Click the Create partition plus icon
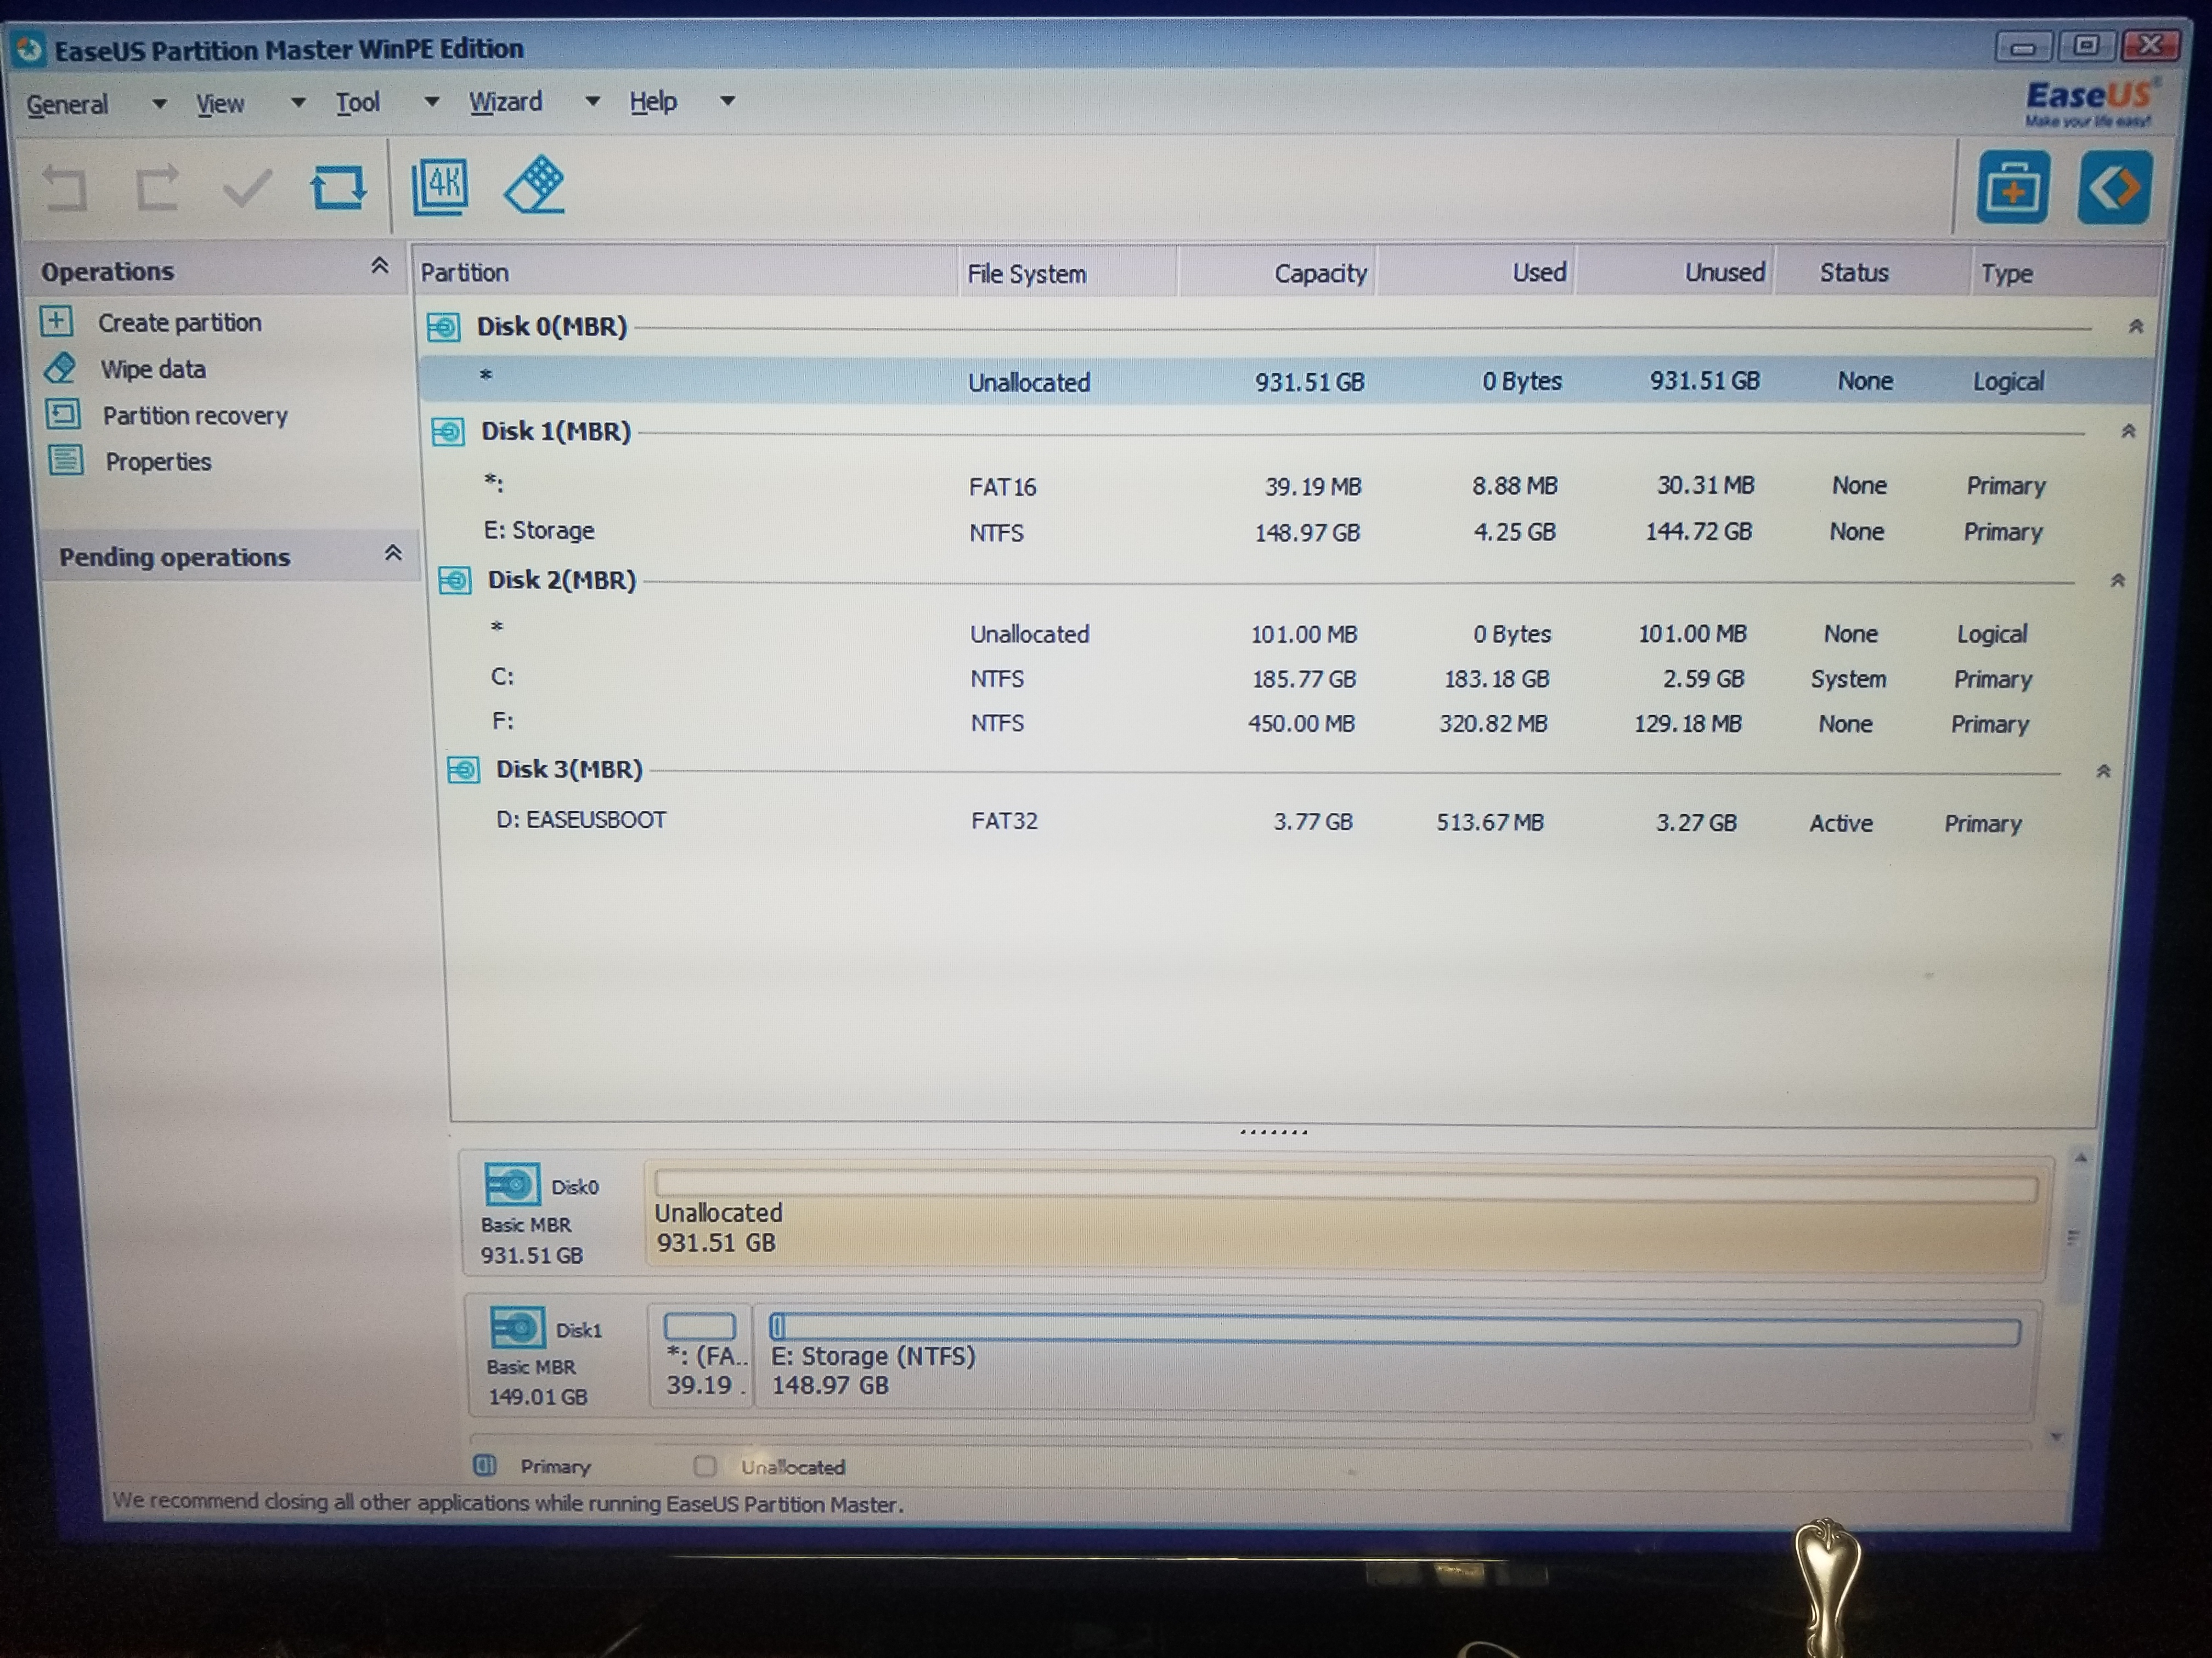 click(57, 322)
